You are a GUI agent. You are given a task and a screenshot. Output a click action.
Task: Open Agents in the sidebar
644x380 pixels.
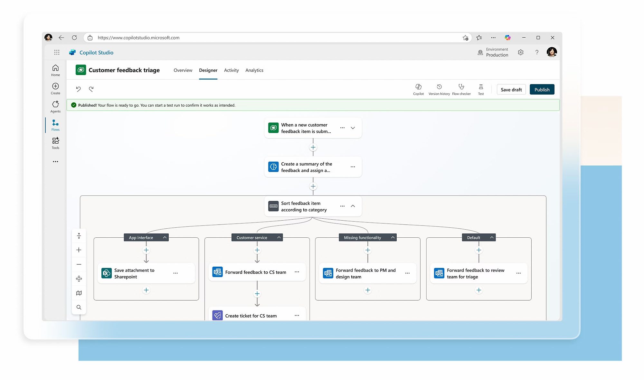pos(55,107)
